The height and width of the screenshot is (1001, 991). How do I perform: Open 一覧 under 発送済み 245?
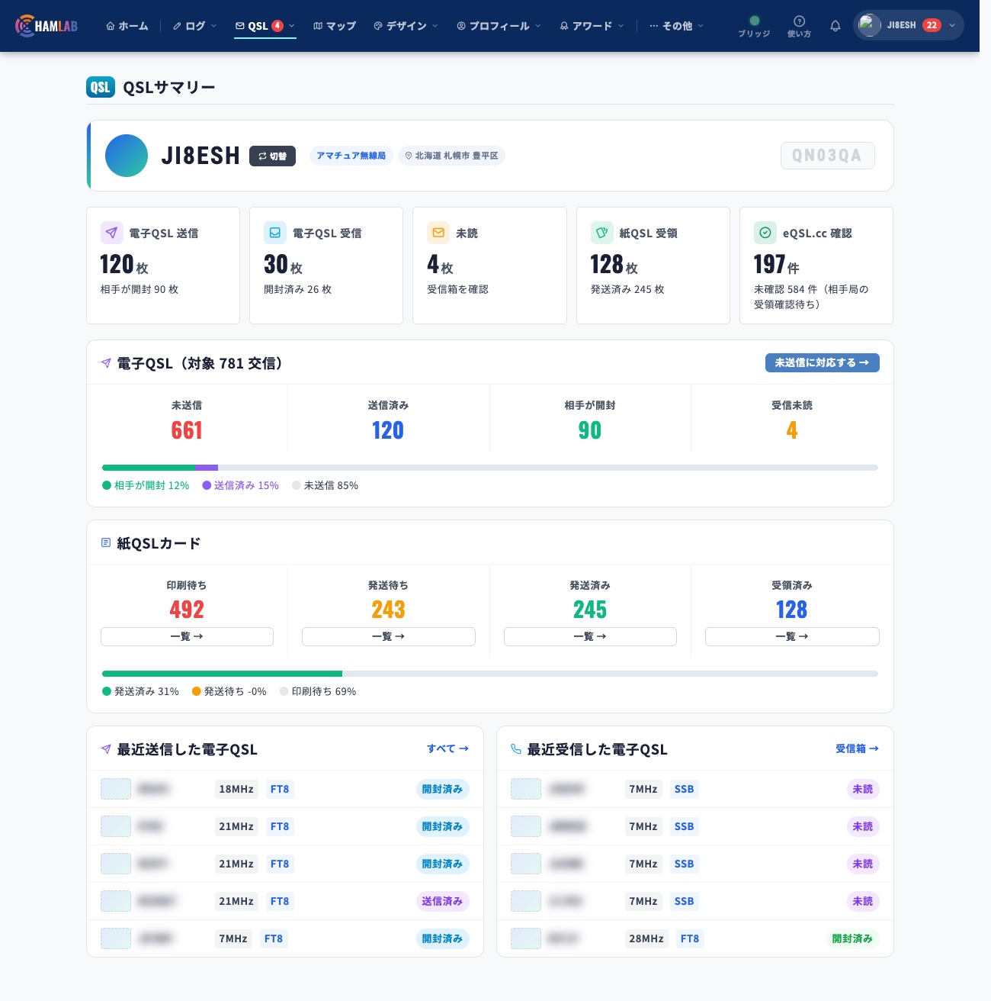pos(590,636)
